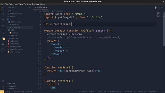Viewport: 165px width, 93px height.
Task: Open the Thunder Client lightning icon
Action: point(3,50)
